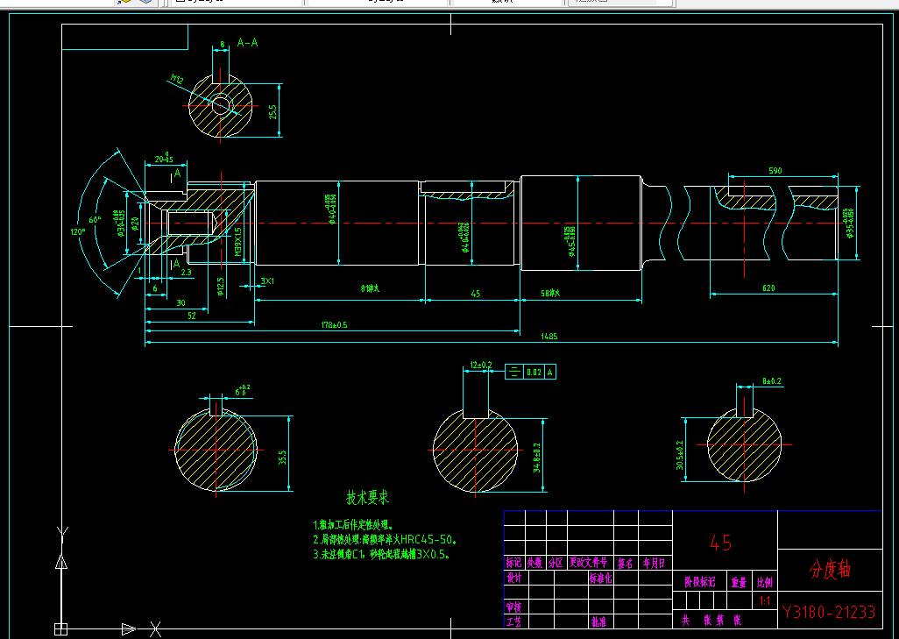
Task: Select the 8±0.2 keyway width dimension
Action: coord(772,381)
